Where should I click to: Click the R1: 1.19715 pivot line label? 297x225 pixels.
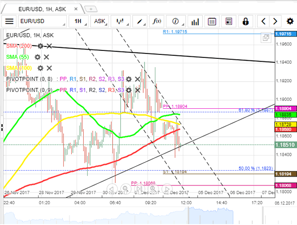point(175,32)
